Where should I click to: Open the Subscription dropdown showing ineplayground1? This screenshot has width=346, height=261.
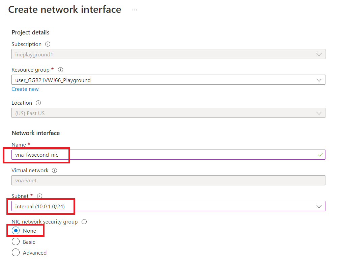(168, 54)
